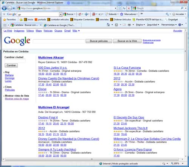This screenshot has height=167, width=189.
Task: Click the Búsqueda avanzada link
Action: tap(152, 40)
